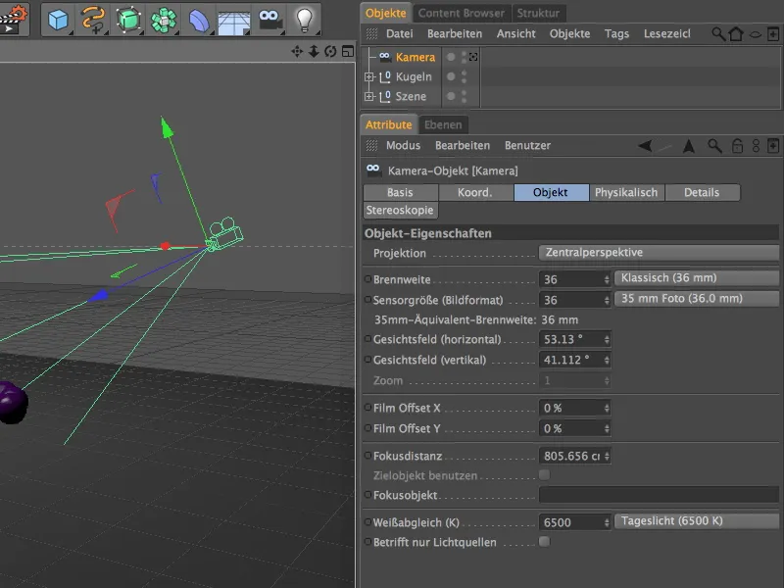Click the Gesichtsfeld (vertikal) value field
784x588 pixels.
tap(570, 360)
